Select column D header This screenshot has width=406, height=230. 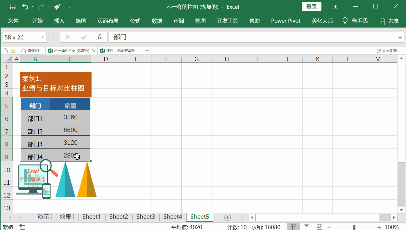106,59
